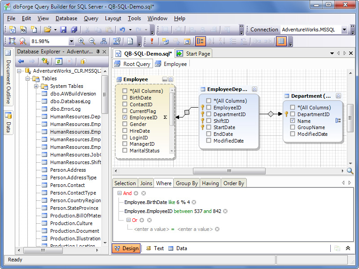Collapse the Department table box
The image size is (359, 269).
tap(338, 96)
